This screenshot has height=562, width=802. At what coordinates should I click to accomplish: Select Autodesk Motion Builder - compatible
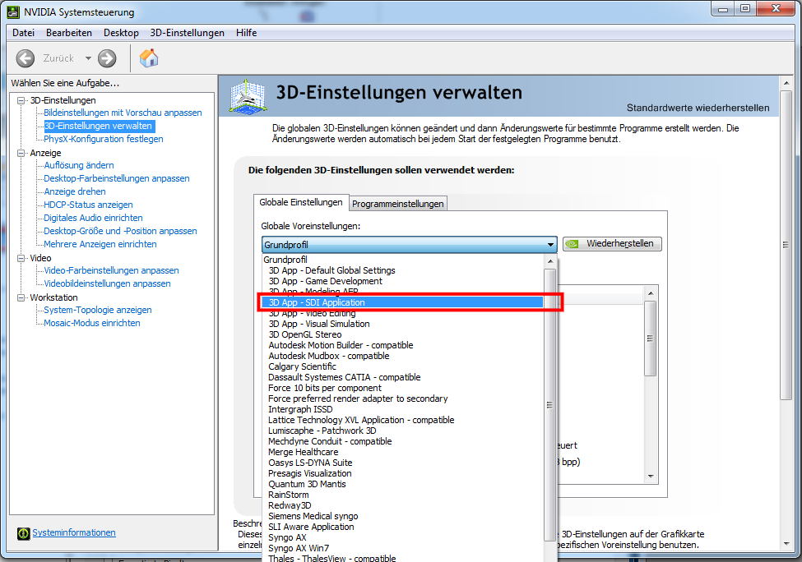pyautogui.click(x=402, y=345)
